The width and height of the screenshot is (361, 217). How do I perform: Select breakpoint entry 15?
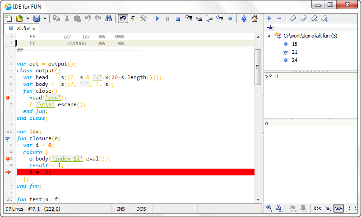(x=295, y=44)
